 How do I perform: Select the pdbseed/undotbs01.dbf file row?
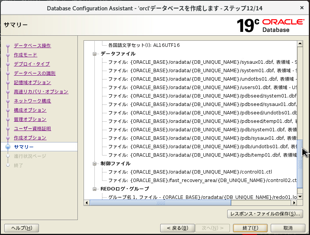(x=203, y=113)
